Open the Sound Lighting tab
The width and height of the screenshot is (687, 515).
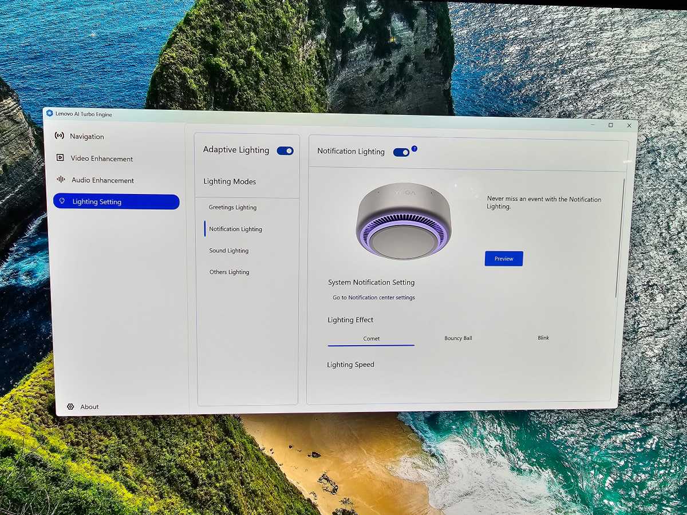[228, 250]
